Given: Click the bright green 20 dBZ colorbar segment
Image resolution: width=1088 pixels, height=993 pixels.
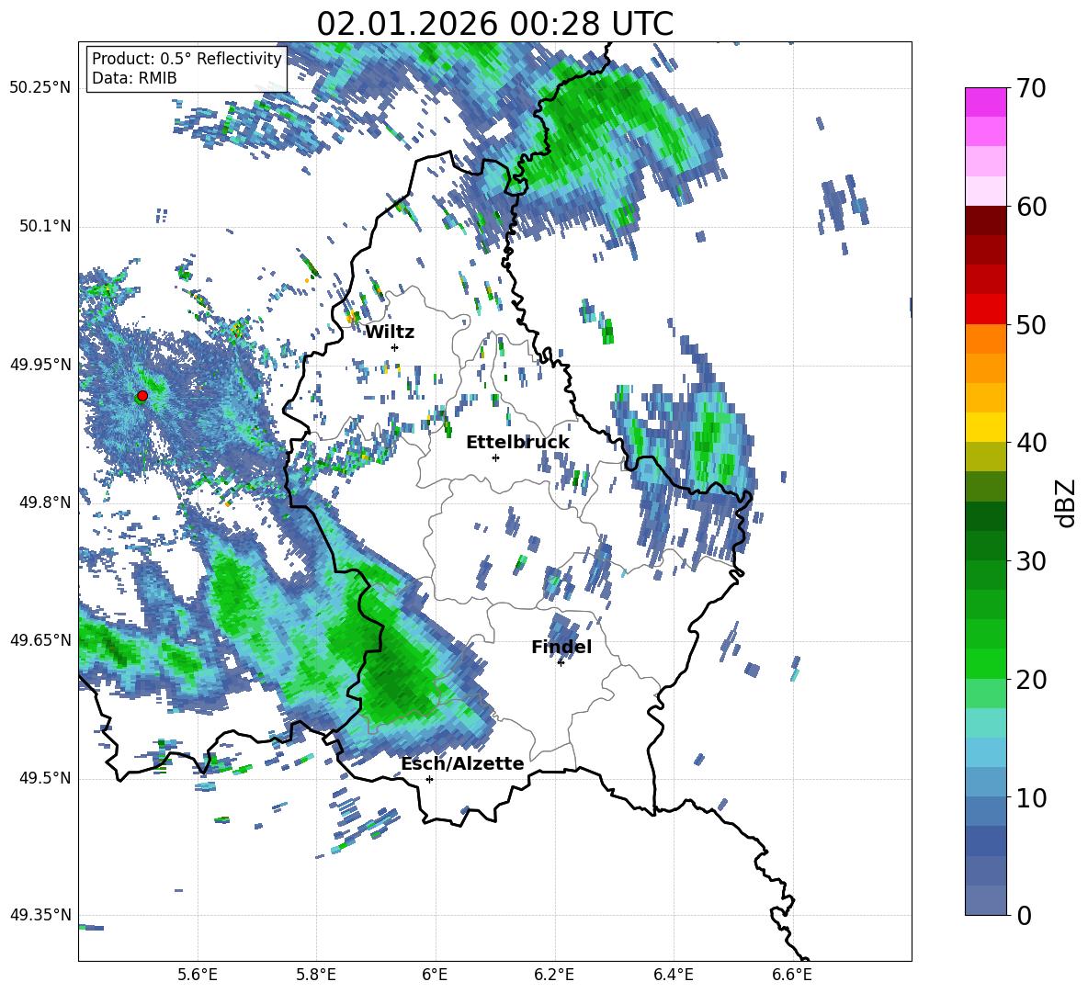Looking at the screenshot, I should (x=985, y=663).
